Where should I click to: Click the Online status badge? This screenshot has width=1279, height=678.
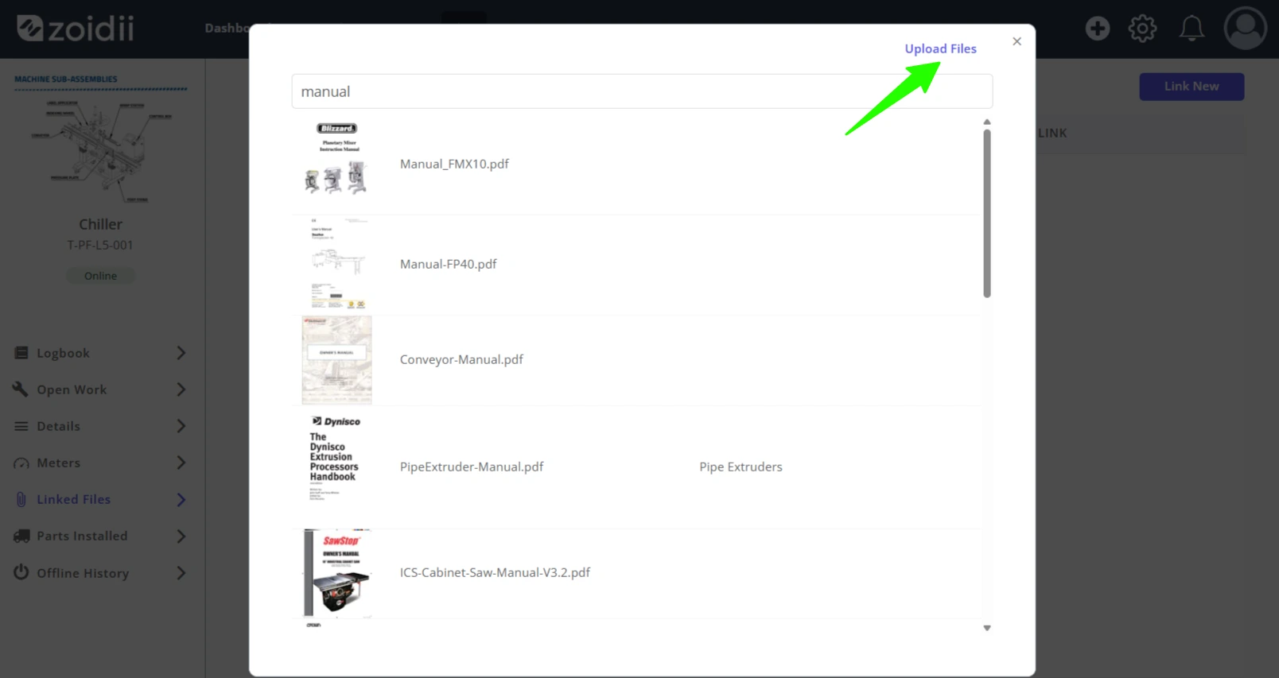[x=100, y=276]
